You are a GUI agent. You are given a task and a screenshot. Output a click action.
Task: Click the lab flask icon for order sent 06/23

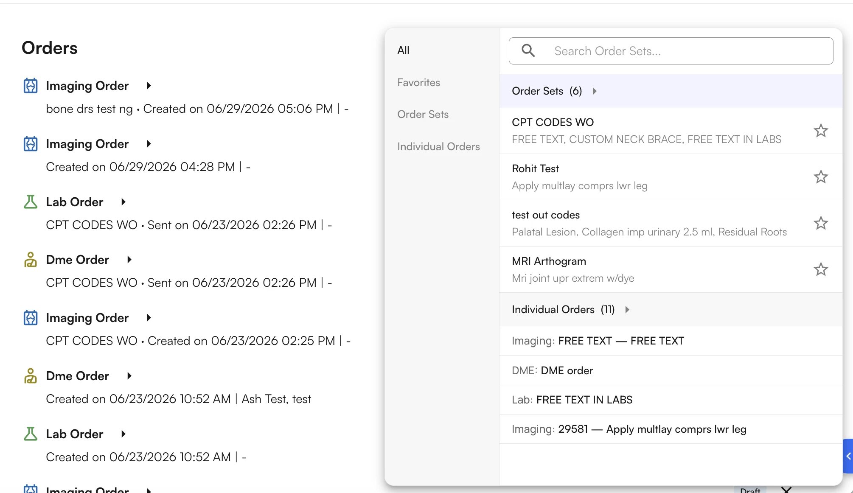(31, 202)
